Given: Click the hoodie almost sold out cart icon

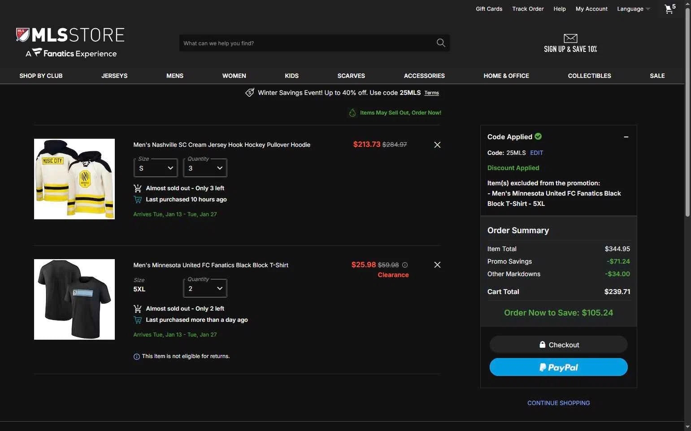Looking at the screenshot, I should pyautogui.click(x=138, y=188).
